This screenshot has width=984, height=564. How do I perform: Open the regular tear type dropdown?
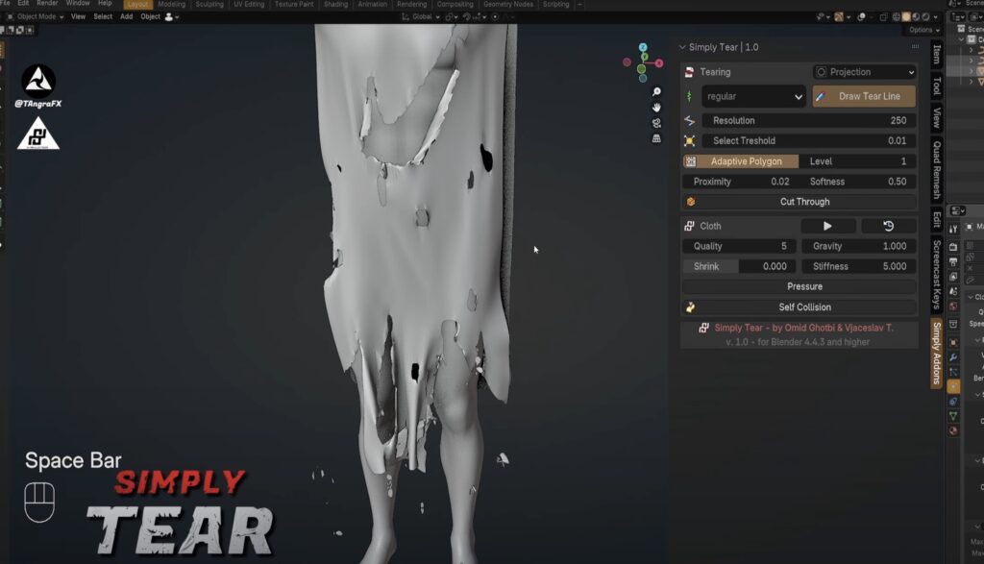point(753,97)
